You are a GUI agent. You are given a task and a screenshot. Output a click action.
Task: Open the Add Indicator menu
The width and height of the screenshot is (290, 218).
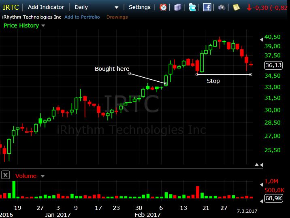coord(46,7)
